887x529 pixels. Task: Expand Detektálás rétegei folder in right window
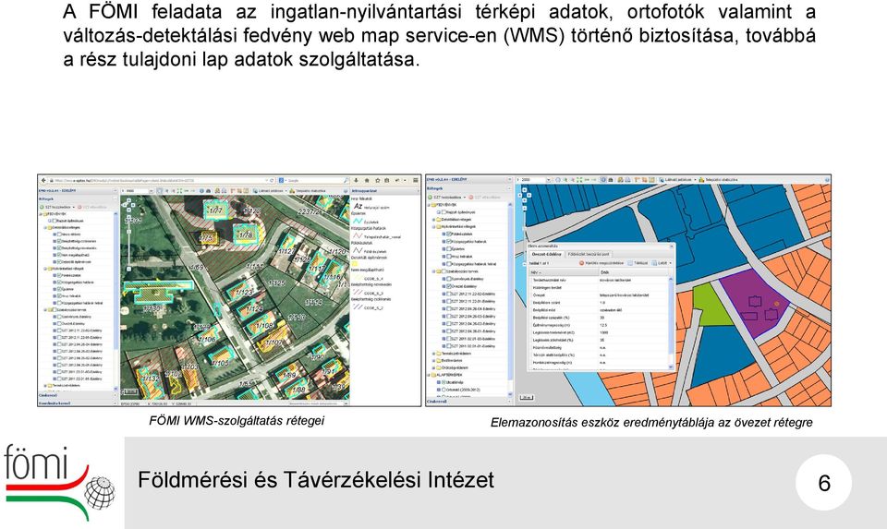click(433, 220)
